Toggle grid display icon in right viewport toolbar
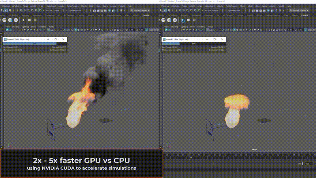 click(207, 30)
